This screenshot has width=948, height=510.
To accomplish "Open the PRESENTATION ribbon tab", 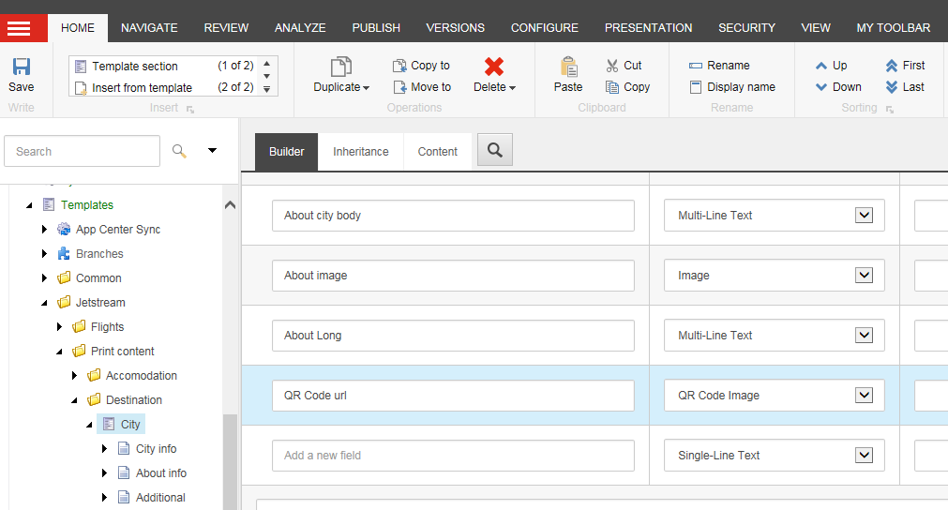I will tap(648, 28).
